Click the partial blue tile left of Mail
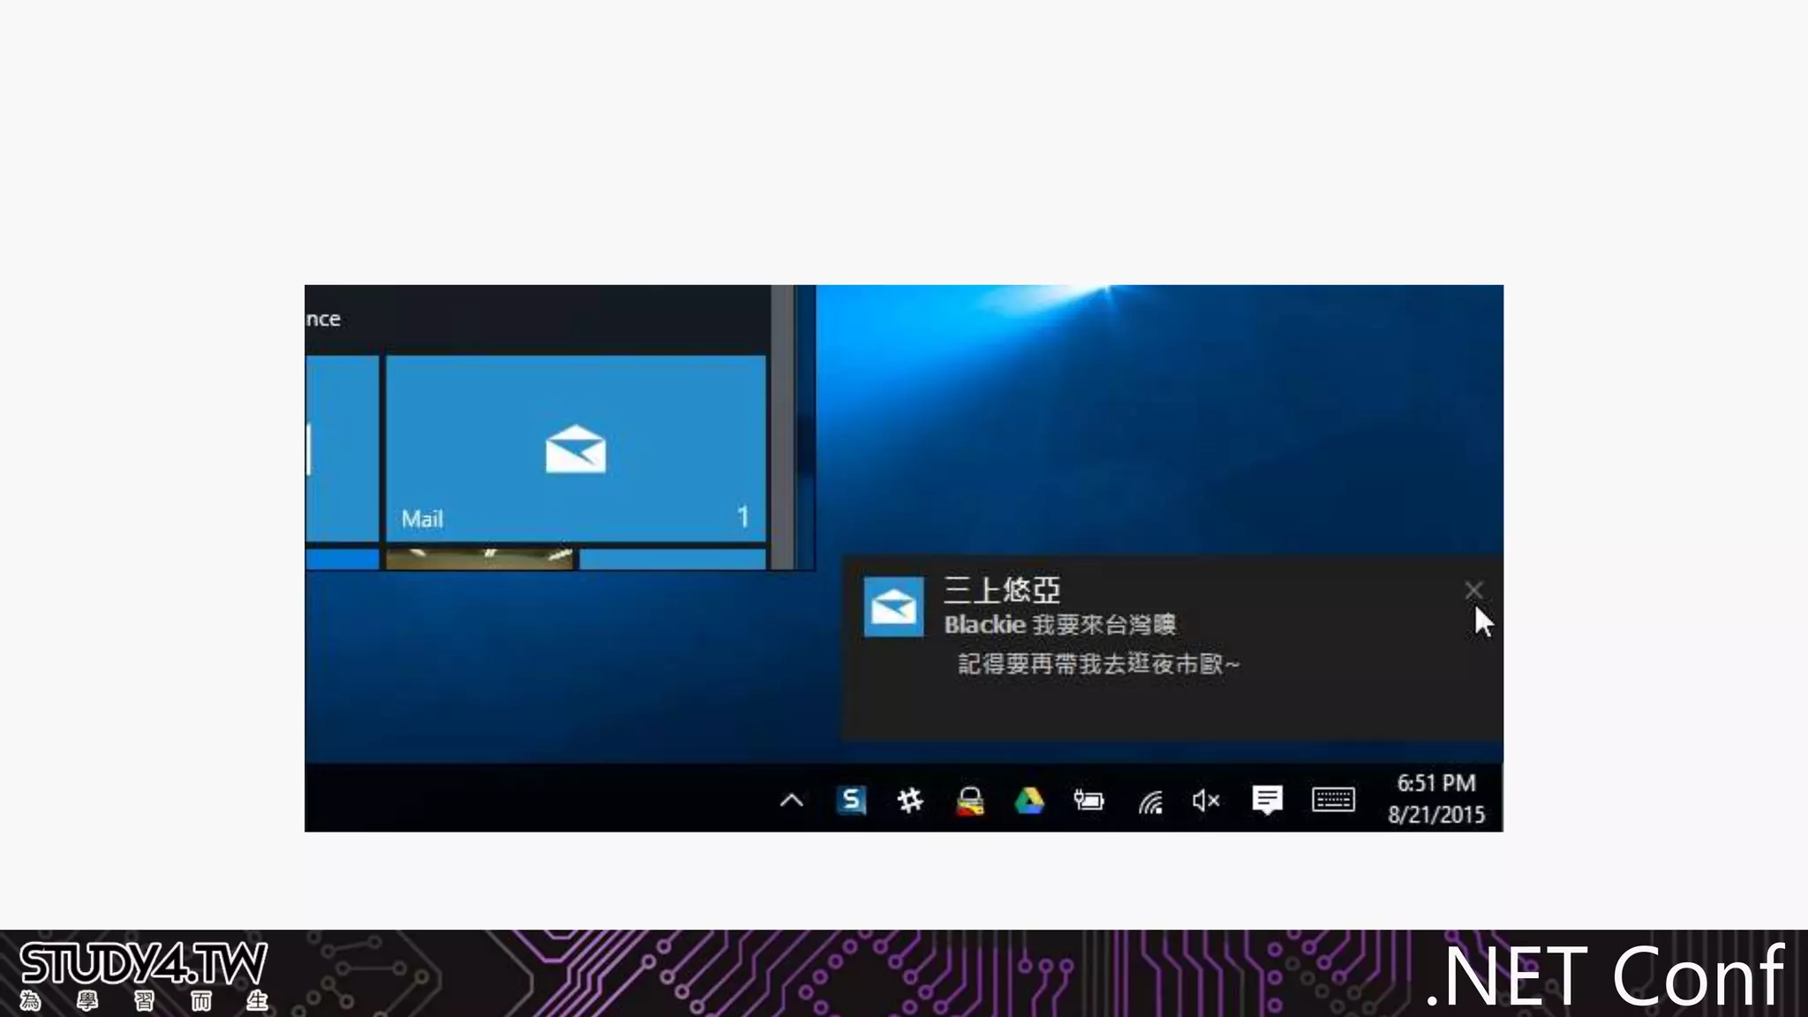The image size is (1808, 1017). [x=343, y=448]
